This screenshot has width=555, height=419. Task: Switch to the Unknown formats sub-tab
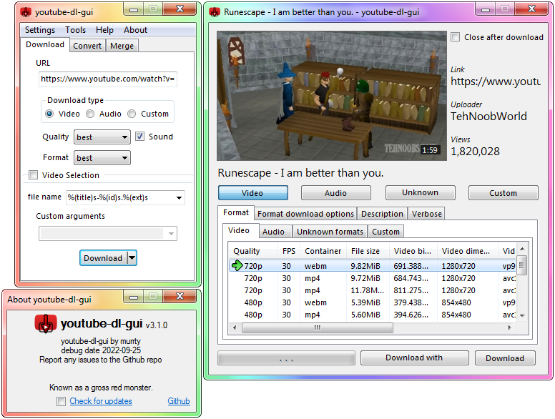click(330, 232)
